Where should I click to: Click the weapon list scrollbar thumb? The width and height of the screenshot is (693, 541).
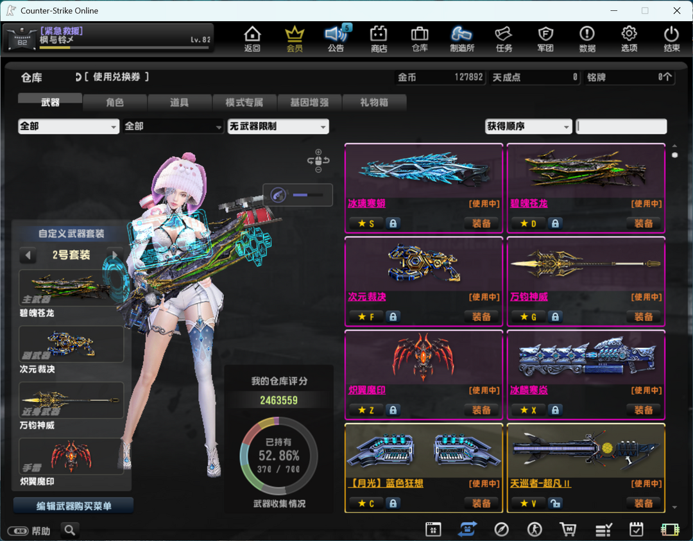674,155
